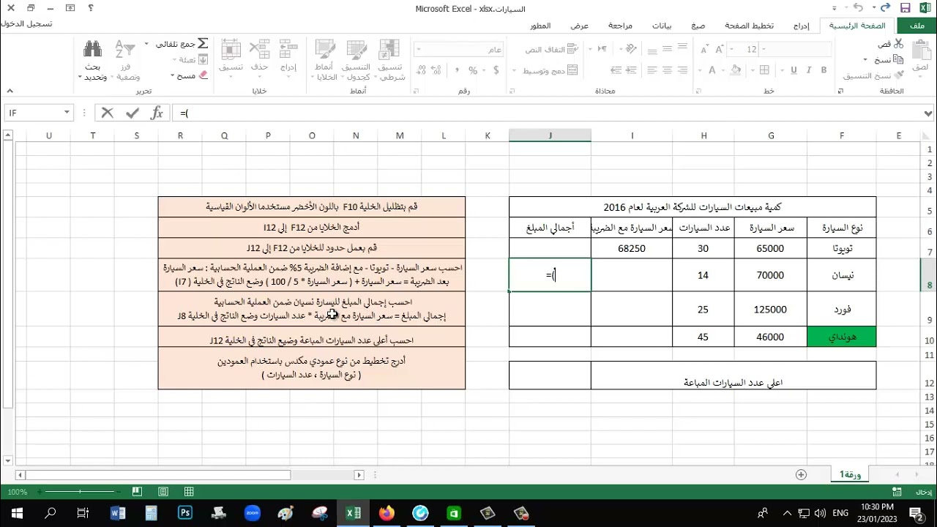Toggle Bold formatting
The height and width of the screenshot is (527, 937).
click(x=824, y=70)
